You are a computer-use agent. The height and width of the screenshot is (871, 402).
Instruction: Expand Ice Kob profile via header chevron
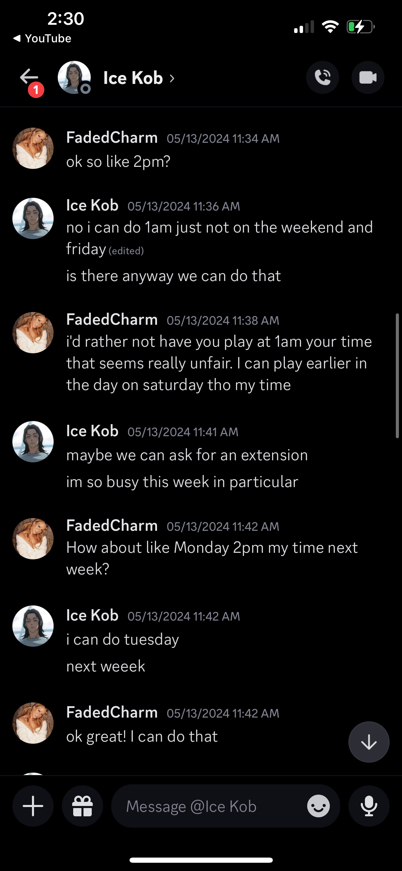pos(172,78)
